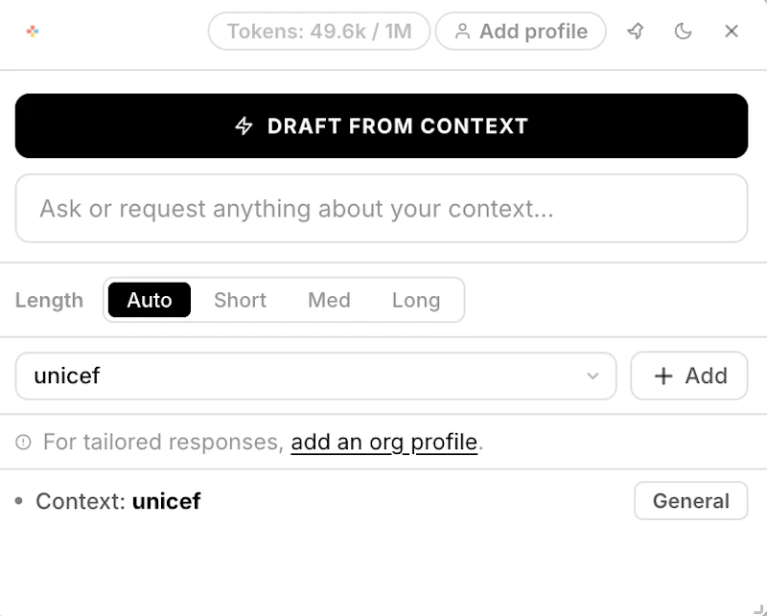Select the Med length option
The image size is (767, 616).
tap(329, 300)
